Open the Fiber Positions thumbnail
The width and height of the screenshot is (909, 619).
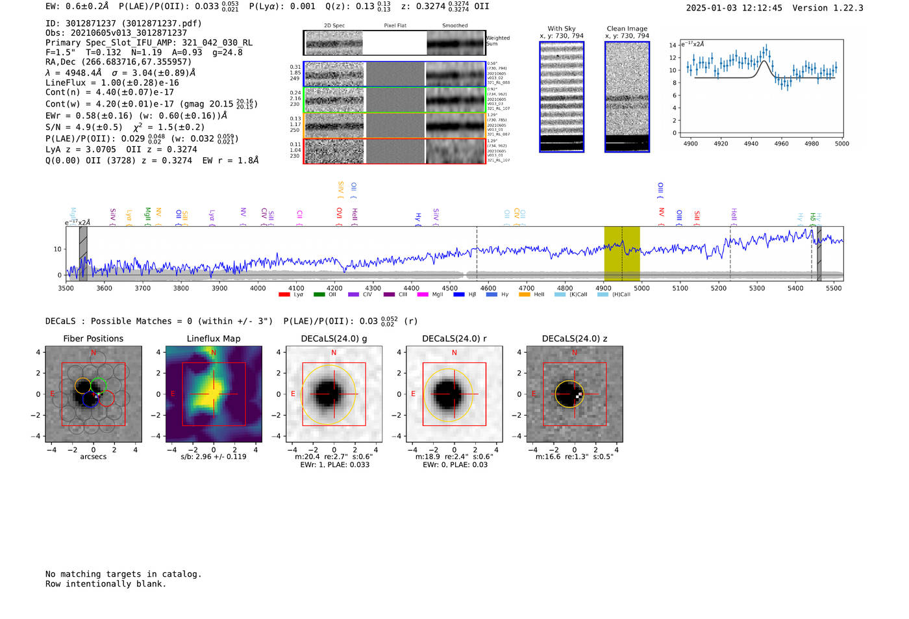click(x=93, y=394)
